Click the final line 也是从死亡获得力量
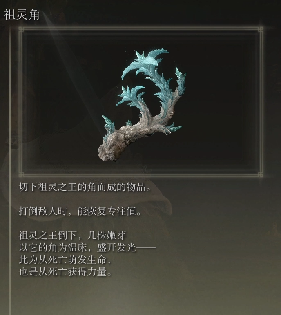Viewport: 281px width, 315px height. pos(65,272)
